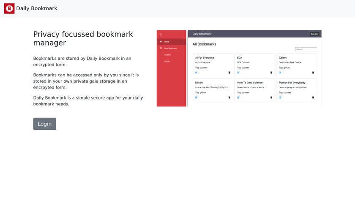
Task: Select New Bookmark in the sidebar menu
Action: (170, 48)
